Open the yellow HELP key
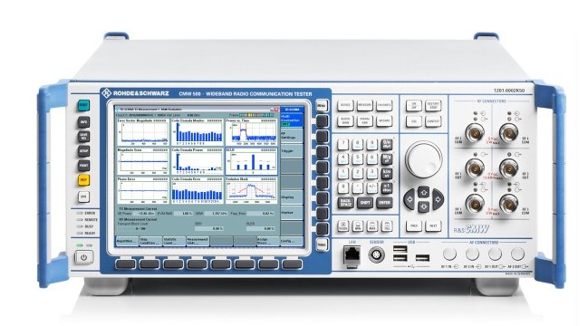The image size is (588, 326). (x=83, y=180)
